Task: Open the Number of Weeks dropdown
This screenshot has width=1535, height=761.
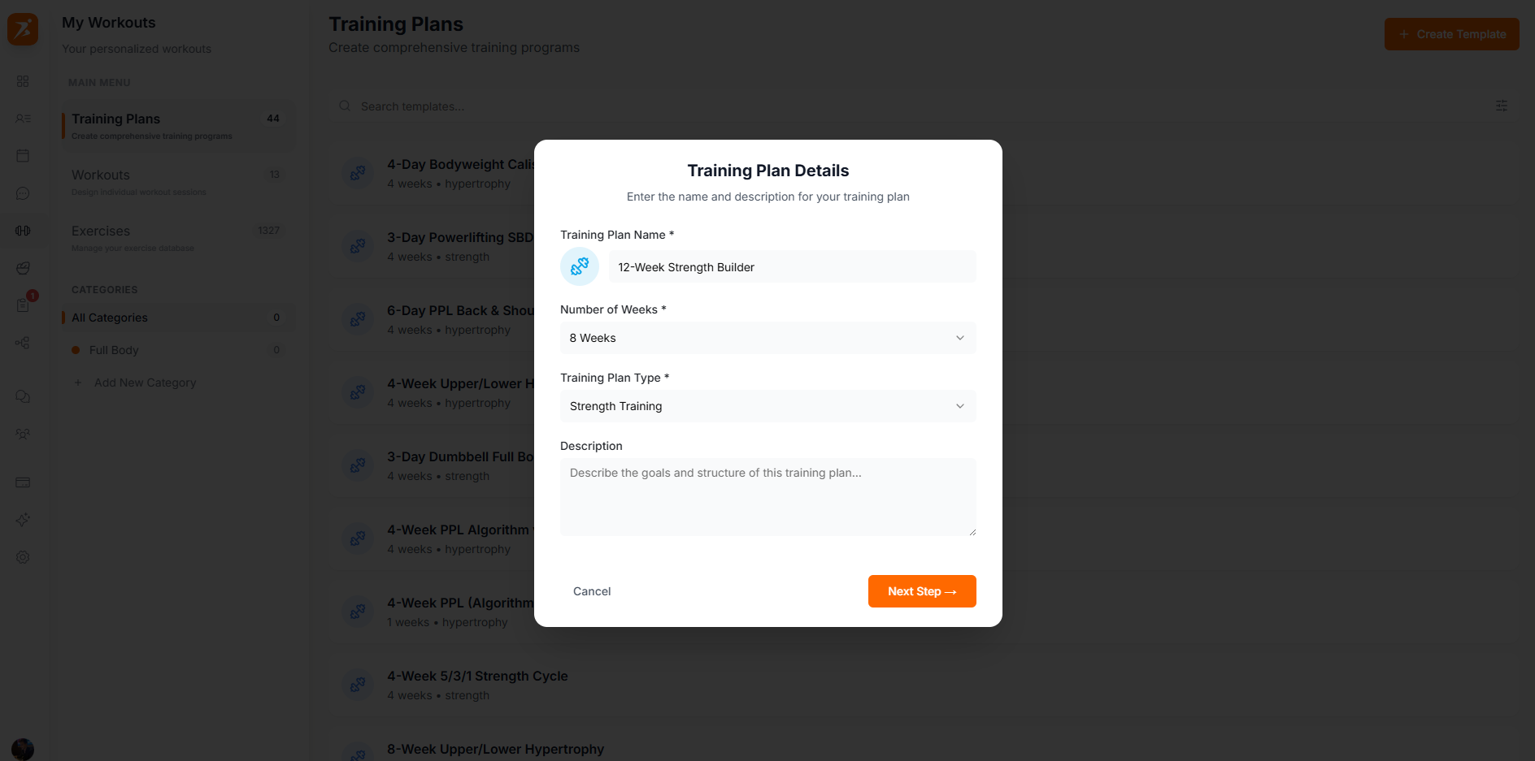Action: (767, 338)
